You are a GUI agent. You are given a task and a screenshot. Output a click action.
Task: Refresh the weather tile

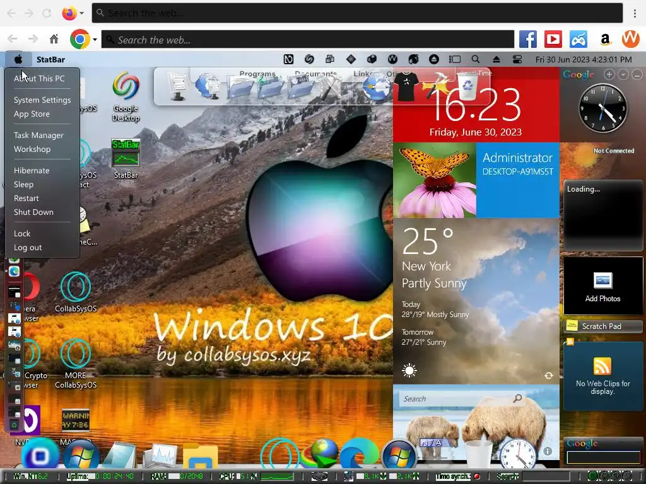[548, 376]
